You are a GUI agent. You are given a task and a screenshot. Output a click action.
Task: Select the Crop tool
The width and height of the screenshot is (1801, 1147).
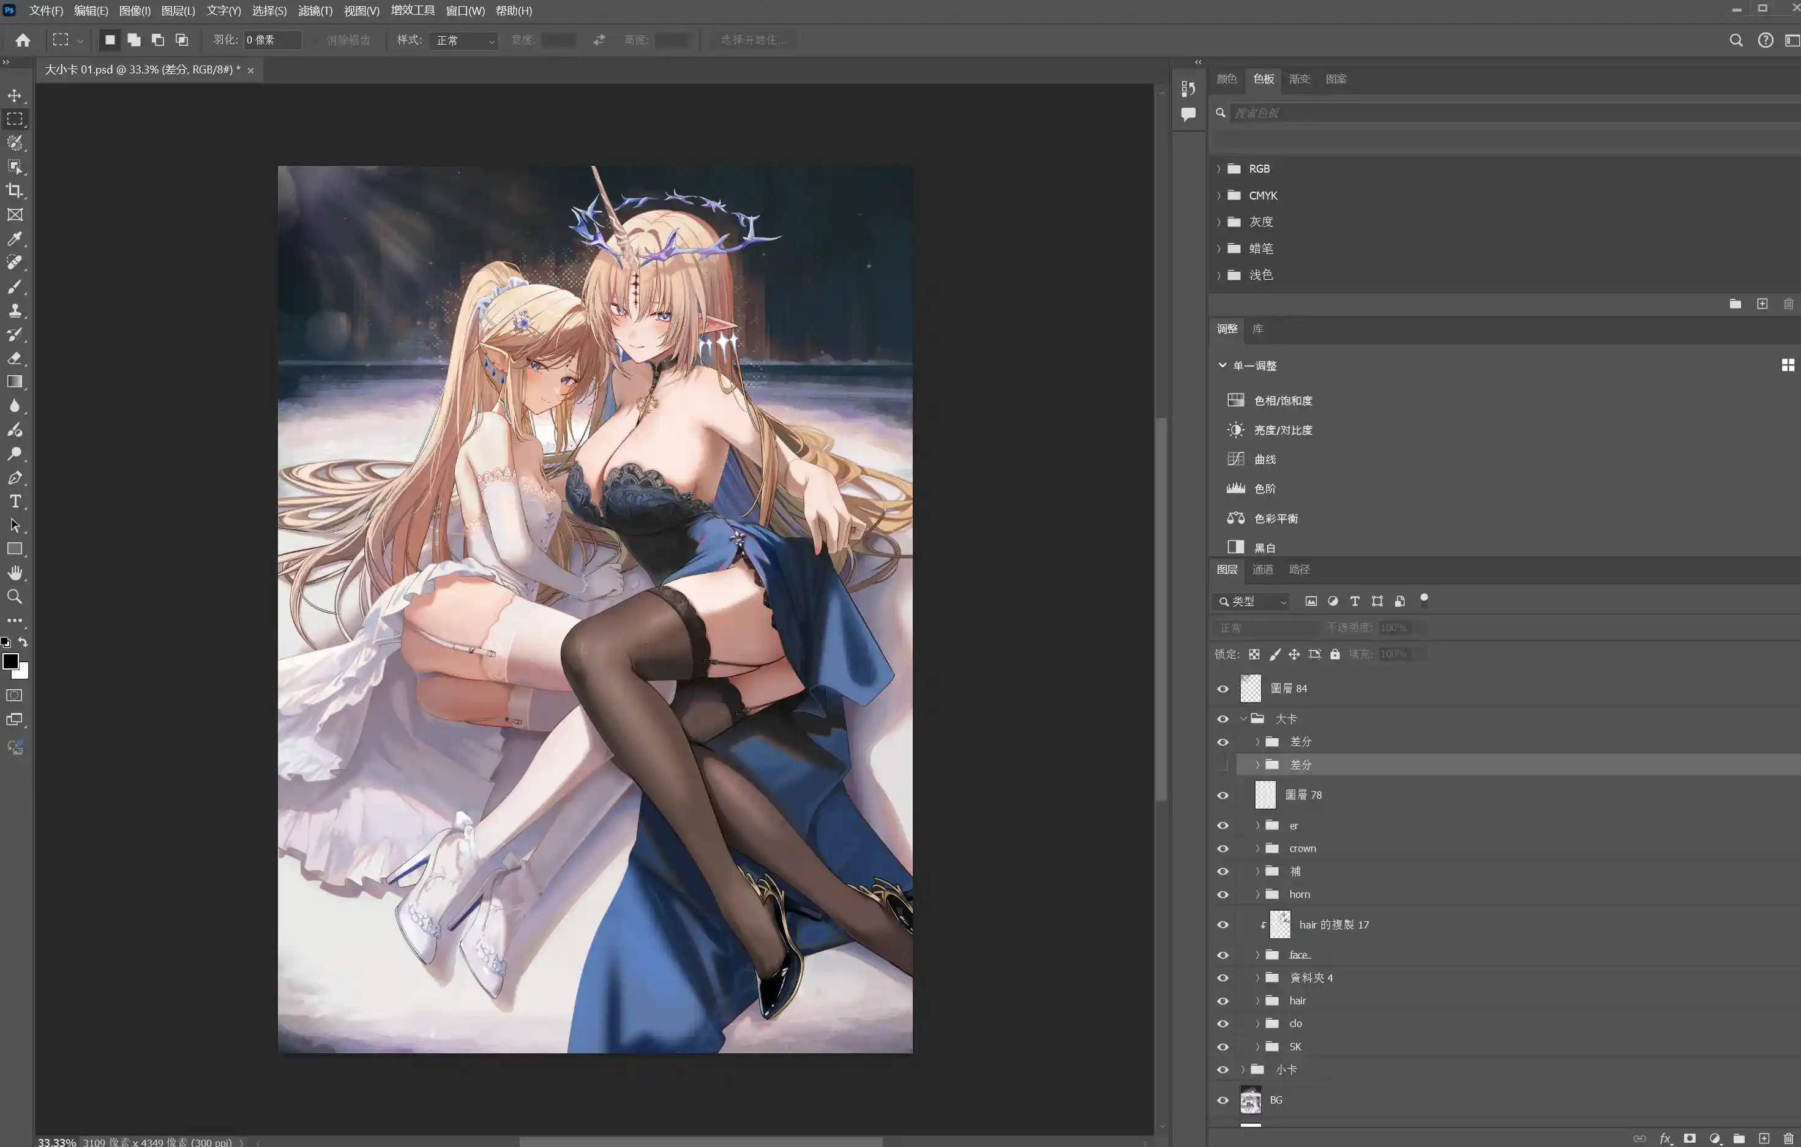[14, 191]
